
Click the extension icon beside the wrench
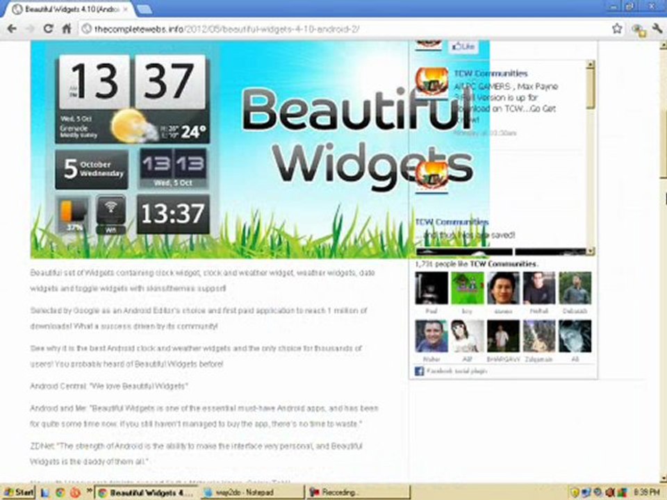click(638, 29)
